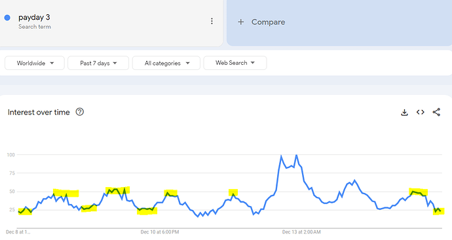Click the Interest over time heading
Image resolution: width=452 pixels, height=240 pixels.
39,112
